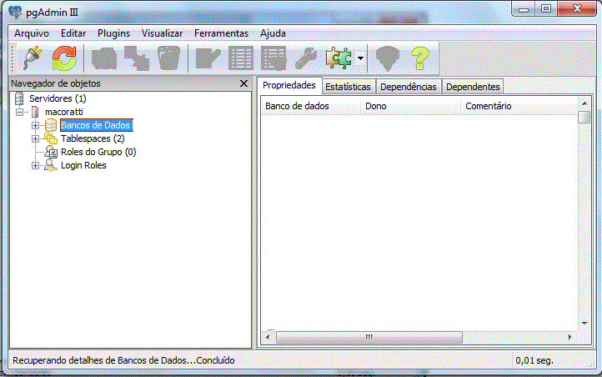The width and height of the screenshot is (602, 377).
Task: Click the properties vertical scroll down arrow
Action: coord(584,324)
